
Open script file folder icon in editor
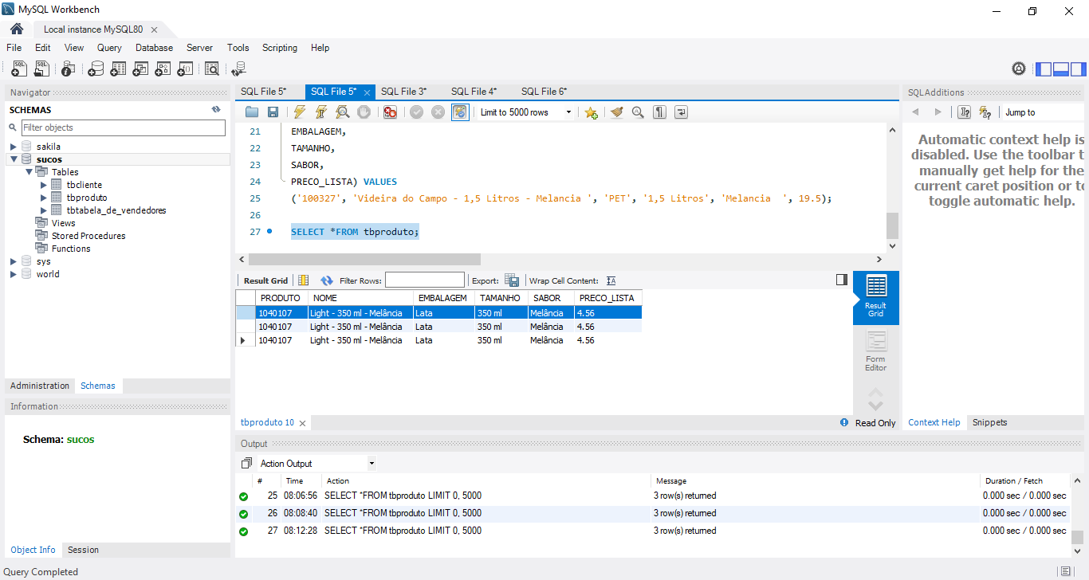(x=252, y=112)
